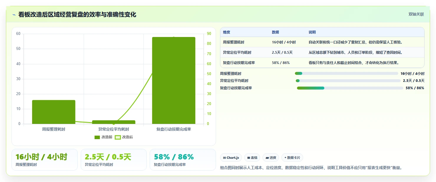Click the x-axis label 复盘行动按期完成率
Image resolution: width=436 pixels, height=182 pixels.
174,129
